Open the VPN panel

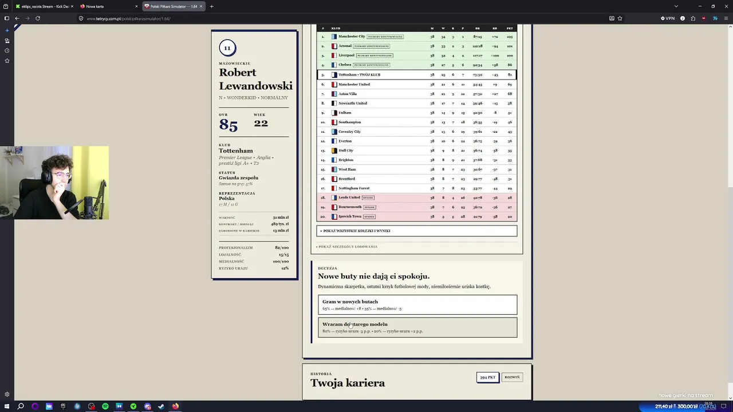[x=668, y=18]
